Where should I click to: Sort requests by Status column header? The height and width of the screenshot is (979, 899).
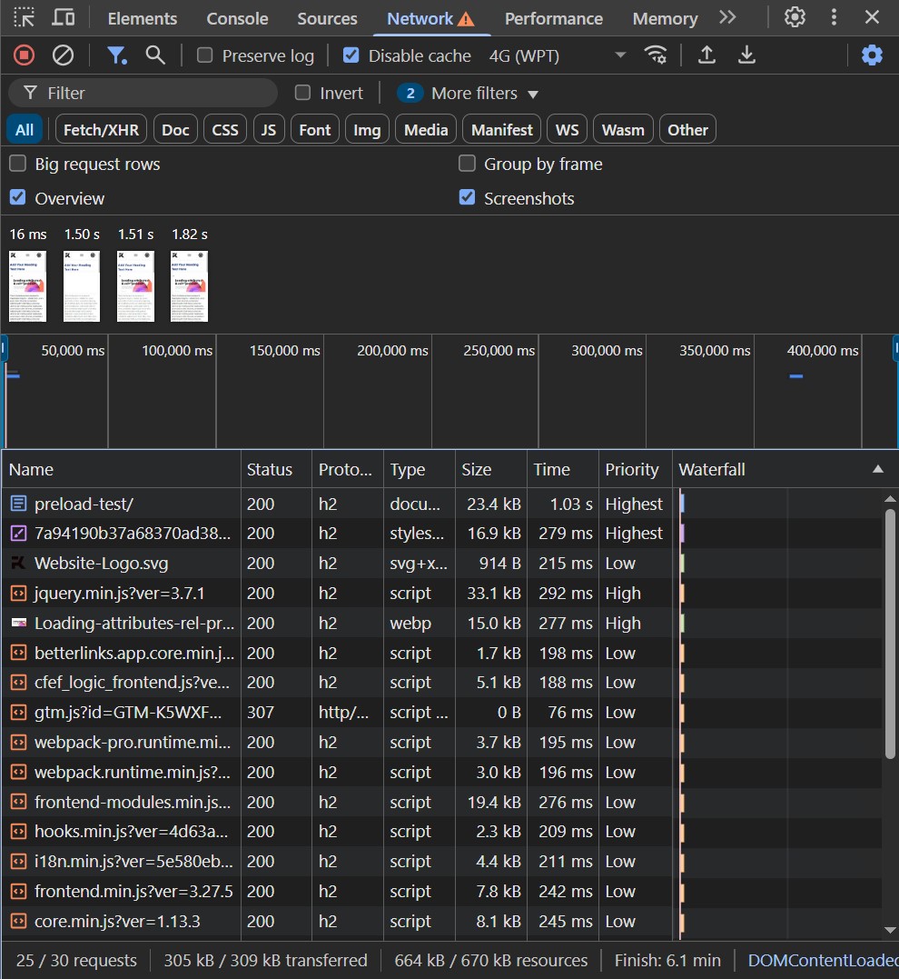(x=276, y=470)
